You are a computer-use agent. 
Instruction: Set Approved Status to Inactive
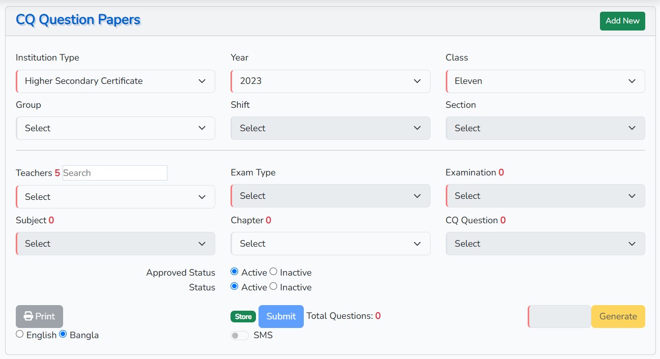pos(273,272)
